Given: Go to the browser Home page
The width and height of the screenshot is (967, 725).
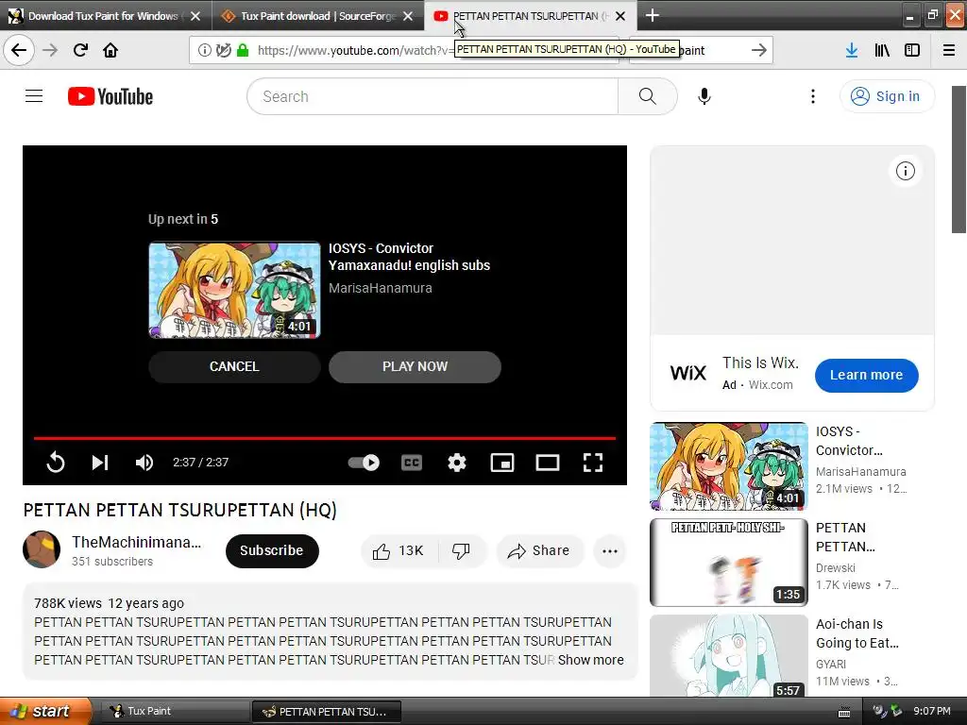Looking at the screenshot, I should coord(110,50).
